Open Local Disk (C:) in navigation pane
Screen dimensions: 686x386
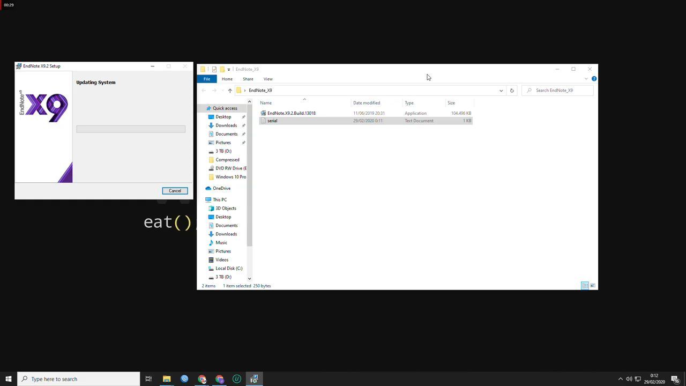(x=228, y=268)
